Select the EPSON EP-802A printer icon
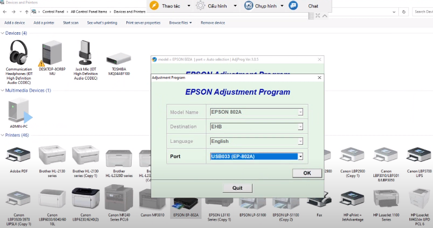The width and height of the screenshot is (433, 228). (186, 204)
